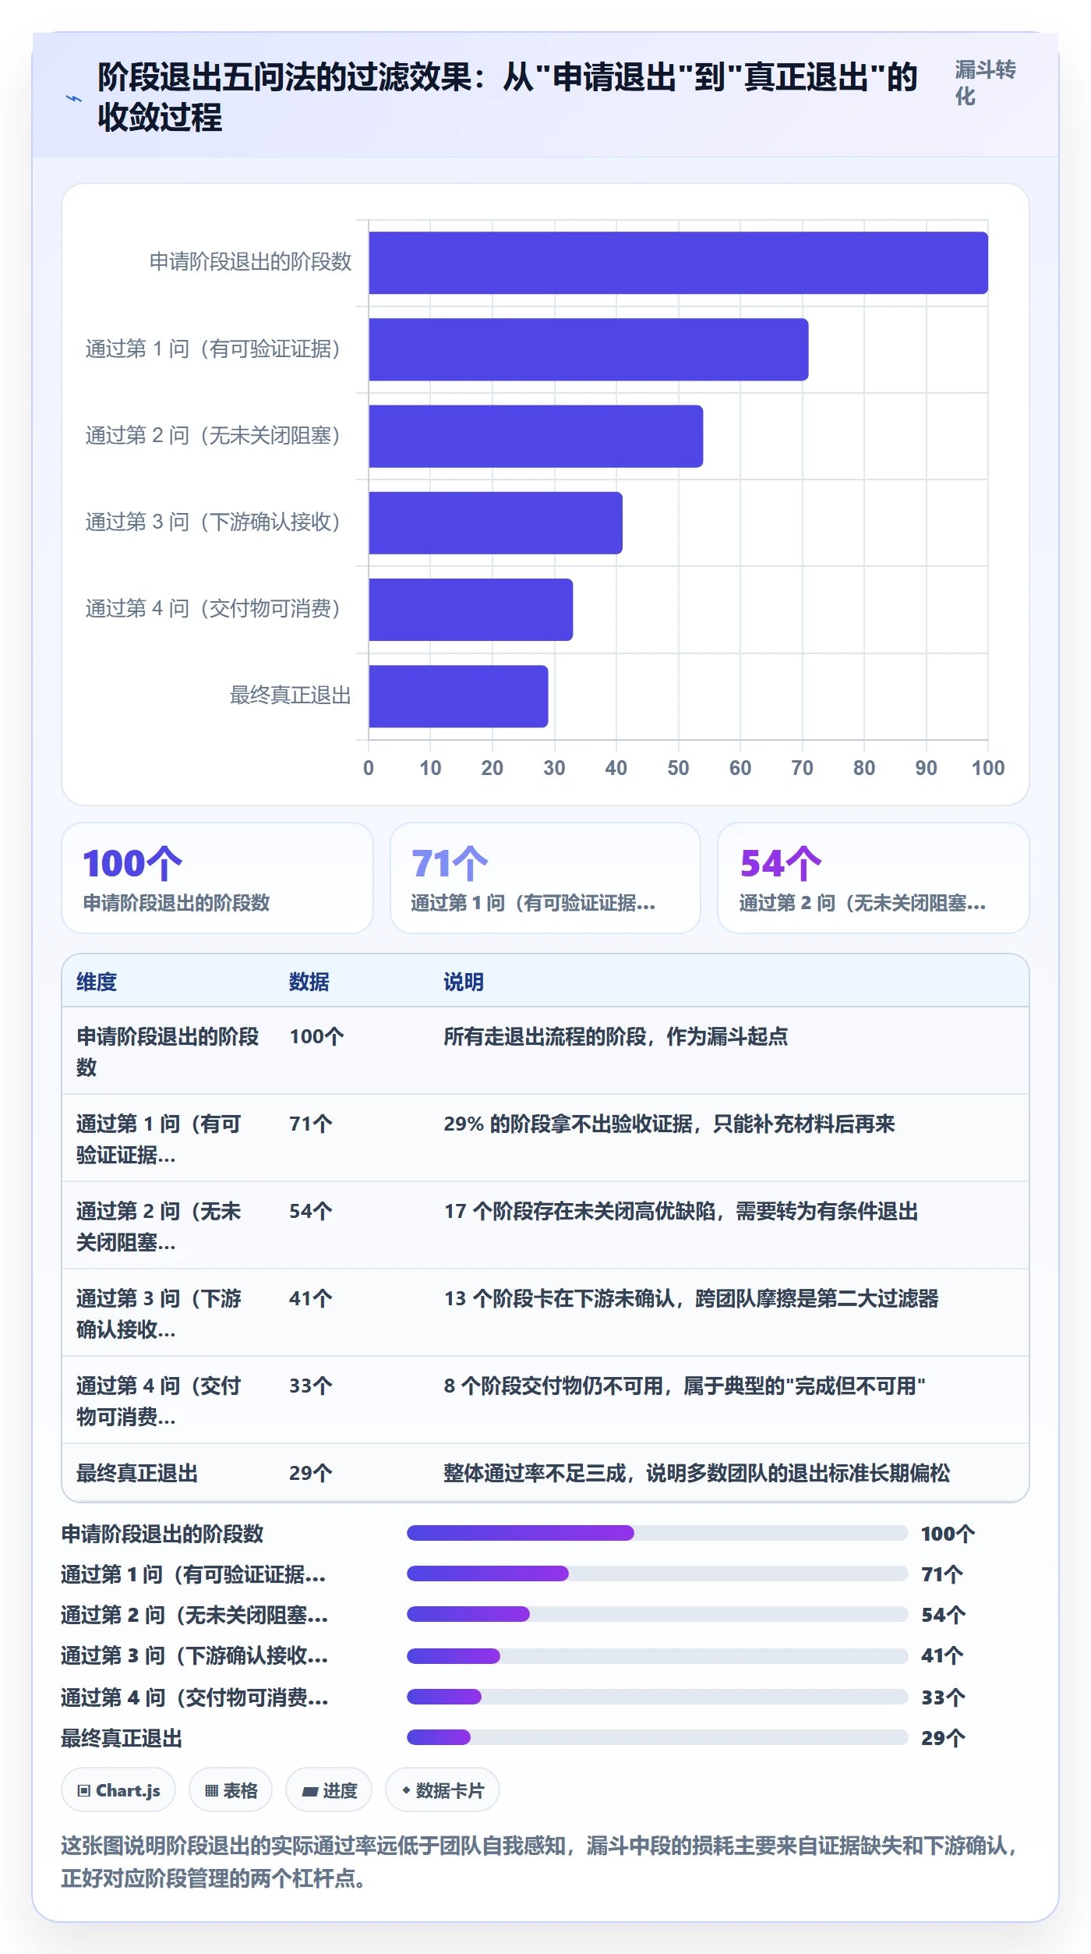Image resolution: width=1091 pixels, height=1954 pixels.
Task: Click the 说明 column header
Action: tap(464, 982)
